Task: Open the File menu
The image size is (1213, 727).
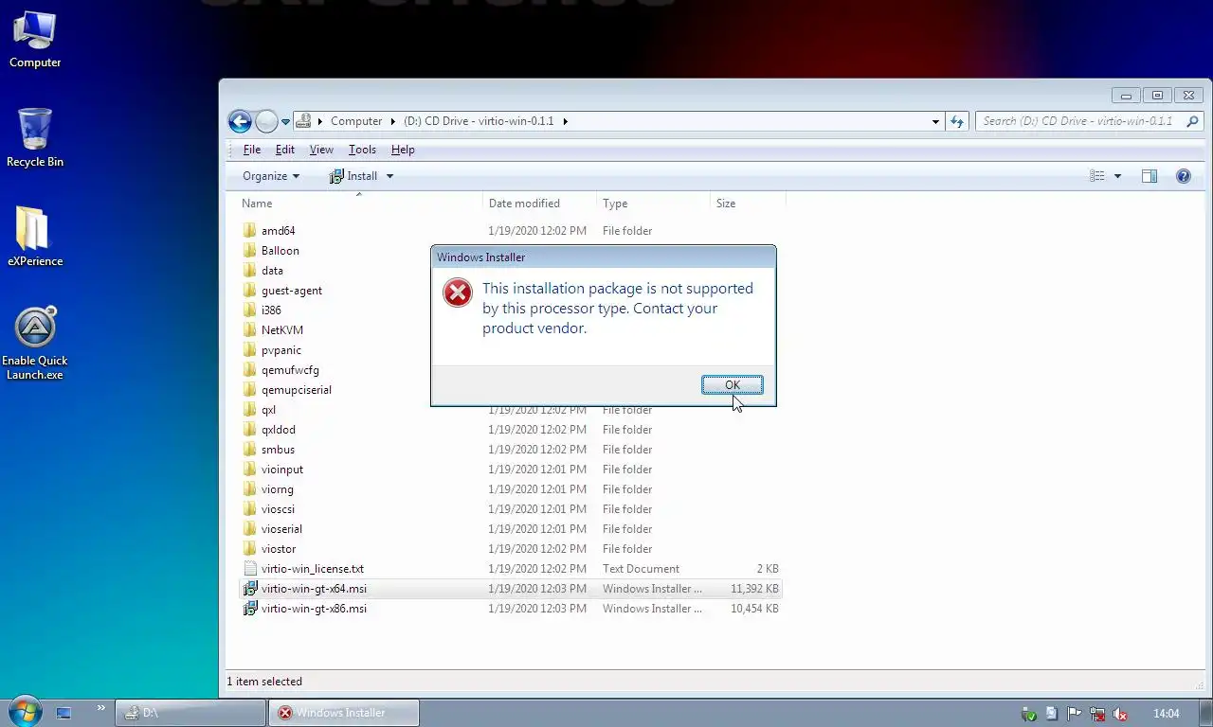Action: pos(252,150)
